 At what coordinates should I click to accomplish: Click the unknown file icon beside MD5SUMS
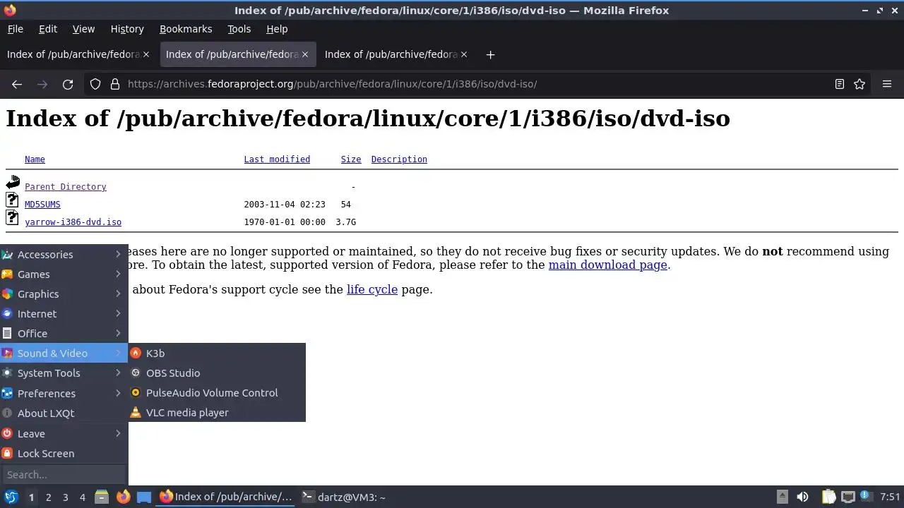coord(13,200)
